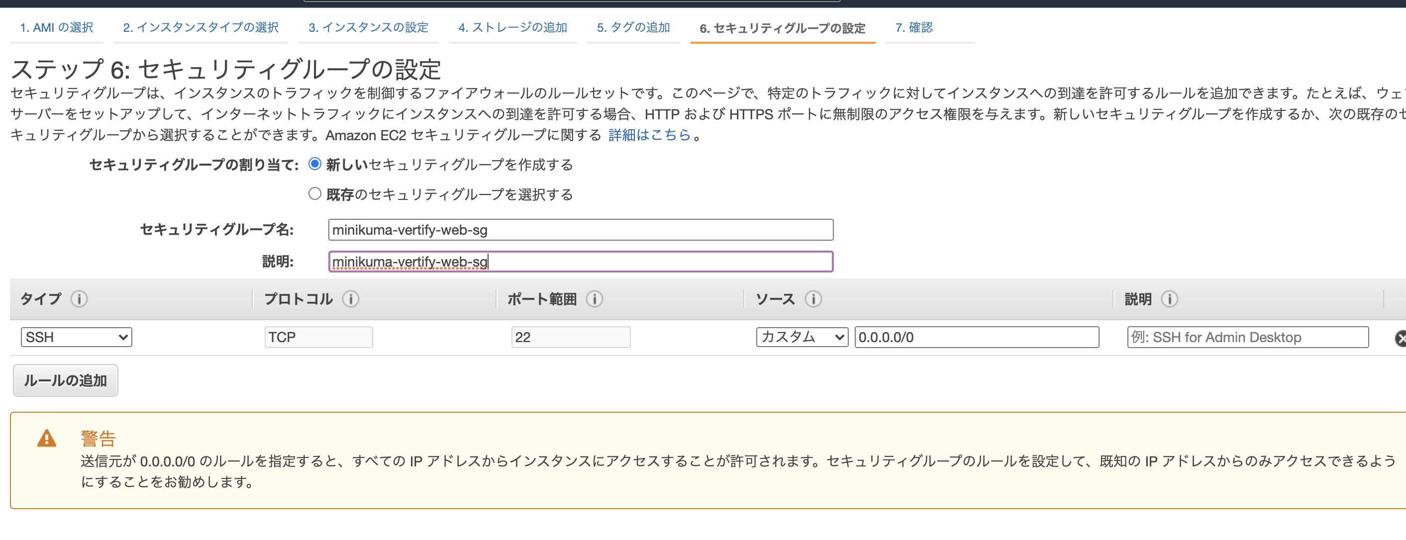Screen dimensions: 1406x540
Task: Click the info icon next to ソース header
Action: coord(814,299)
